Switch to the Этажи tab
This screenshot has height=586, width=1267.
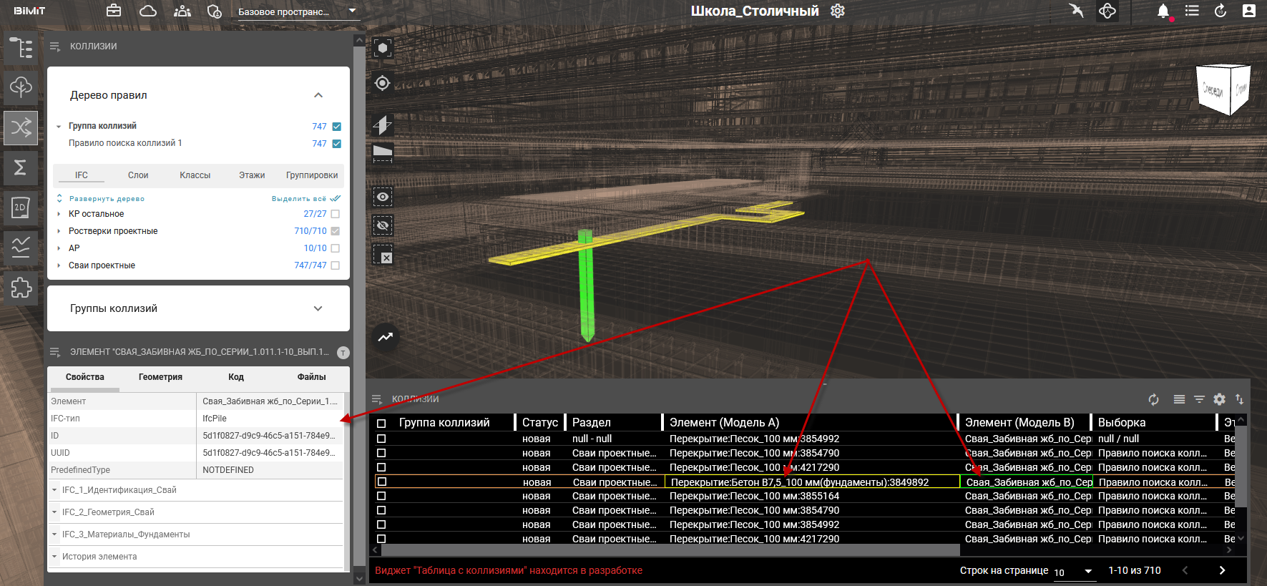click(252, 175)
